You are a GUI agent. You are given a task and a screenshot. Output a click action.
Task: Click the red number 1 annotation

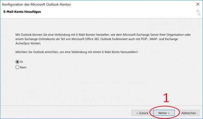pos(166,98)
